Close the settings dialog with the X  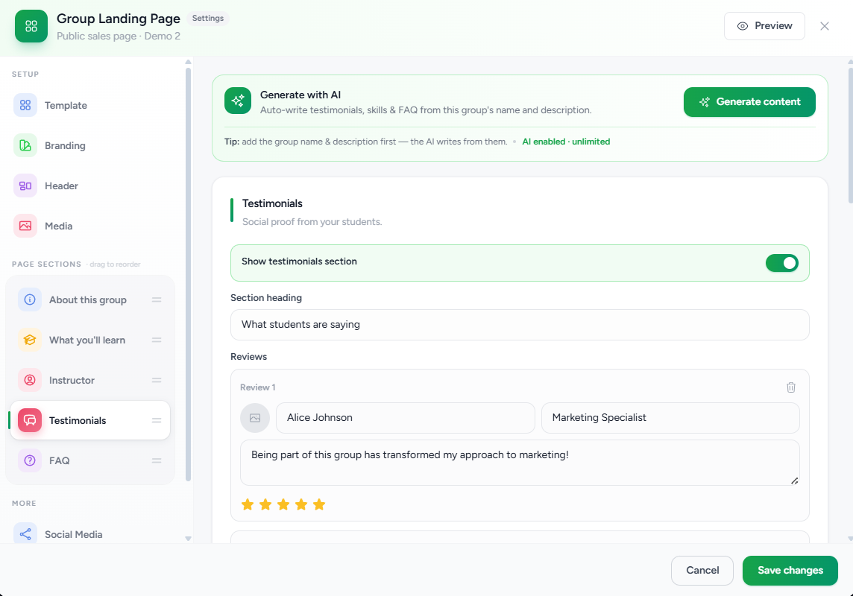pos(825,26)
